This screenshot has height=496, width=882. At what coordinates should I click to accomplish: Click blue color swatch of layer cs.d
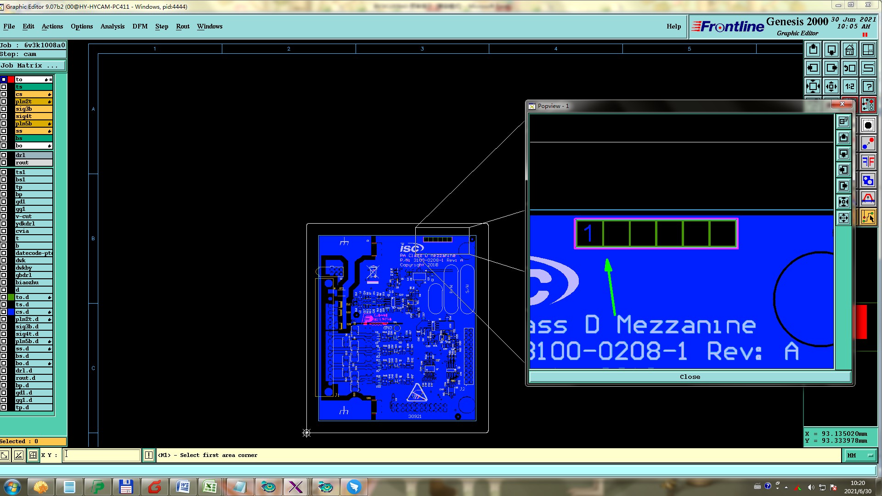pyautogui.click(x=11, y=312)
